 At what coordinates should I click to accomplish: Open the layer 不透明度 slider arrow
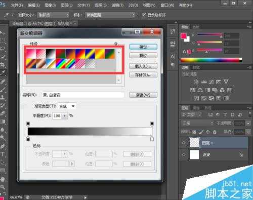tap(248, 124)
